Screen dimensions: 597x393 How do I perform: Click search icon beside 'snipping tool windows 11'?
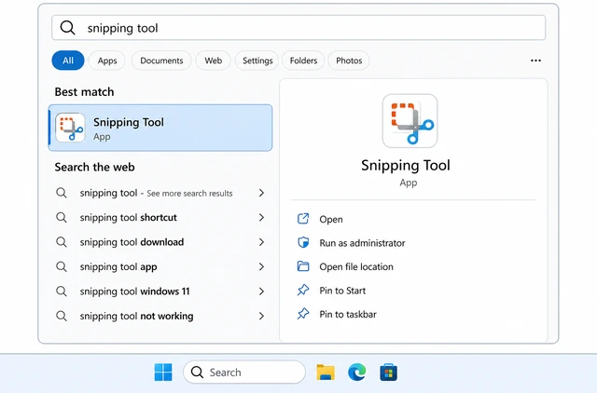tap(62, 291)
